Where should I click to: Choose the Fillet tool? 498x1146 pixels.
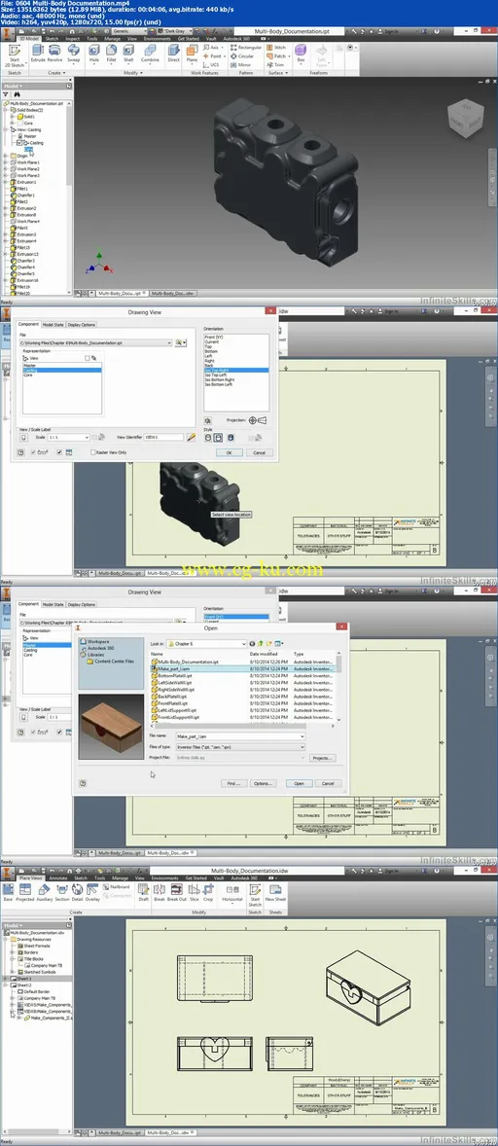tap(111, 54)
